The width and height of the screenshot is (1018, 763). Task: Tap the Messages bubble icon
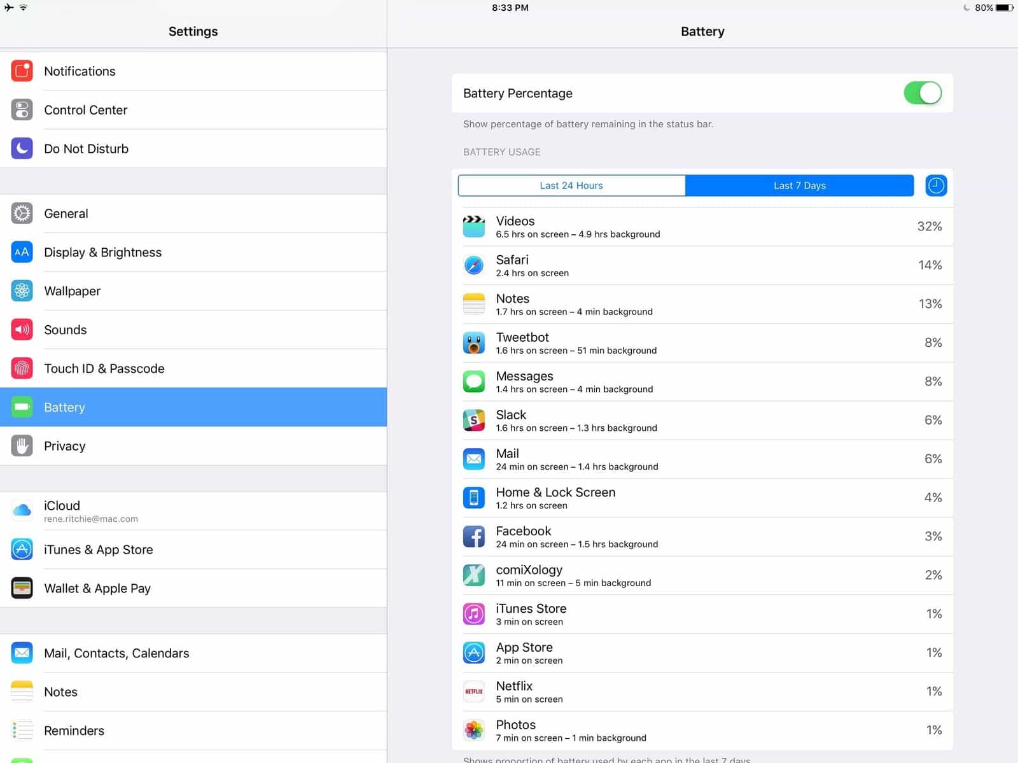(474, 381)
